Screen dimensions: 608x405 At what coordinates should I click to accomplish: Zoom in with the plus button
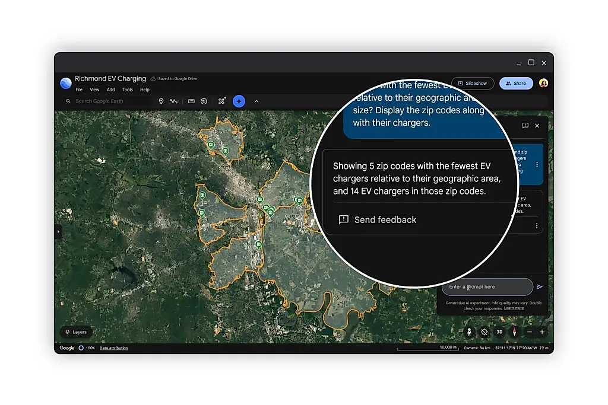click(542, 332)
